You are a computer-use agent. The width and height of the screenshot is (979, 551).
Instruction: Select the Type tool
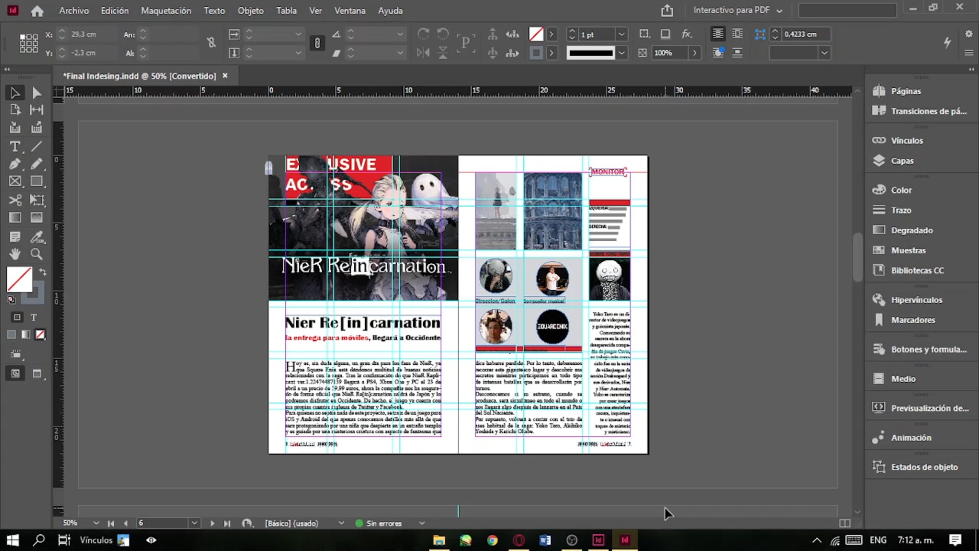coord(15,146)
